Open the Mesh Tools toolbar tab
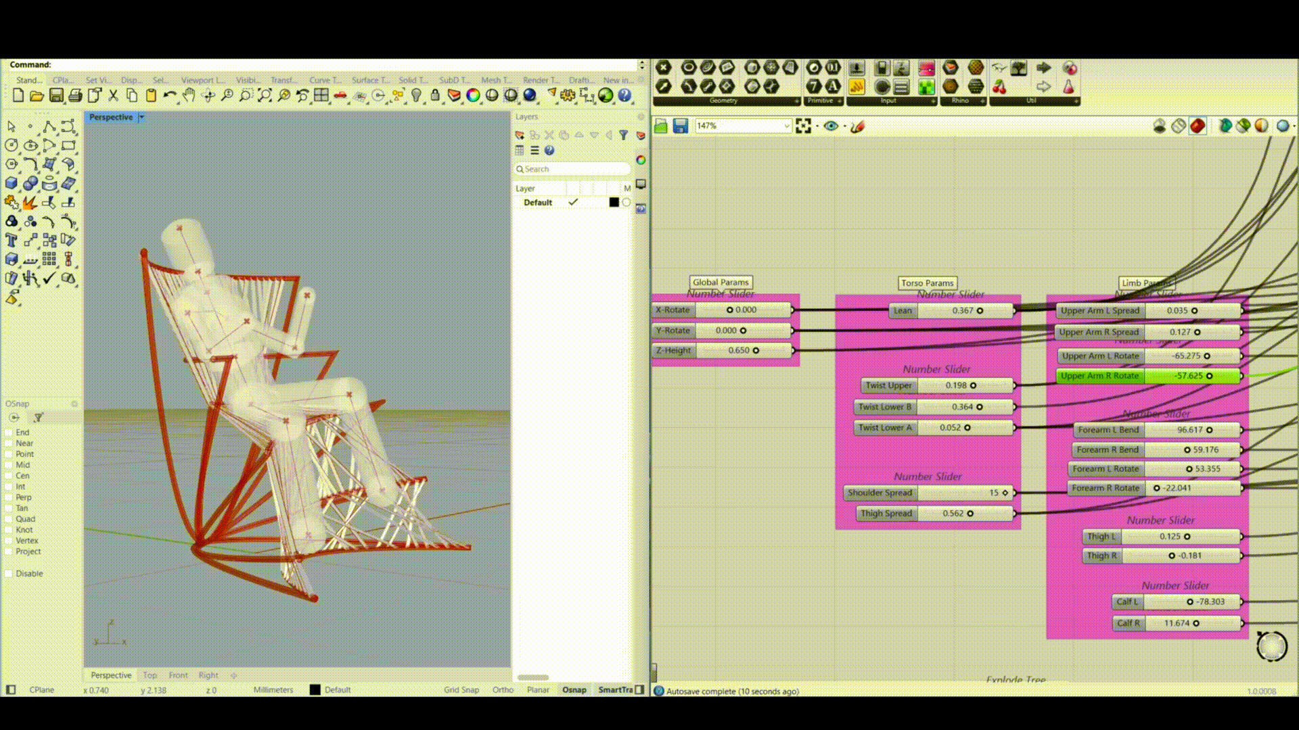 coord(497,80)
